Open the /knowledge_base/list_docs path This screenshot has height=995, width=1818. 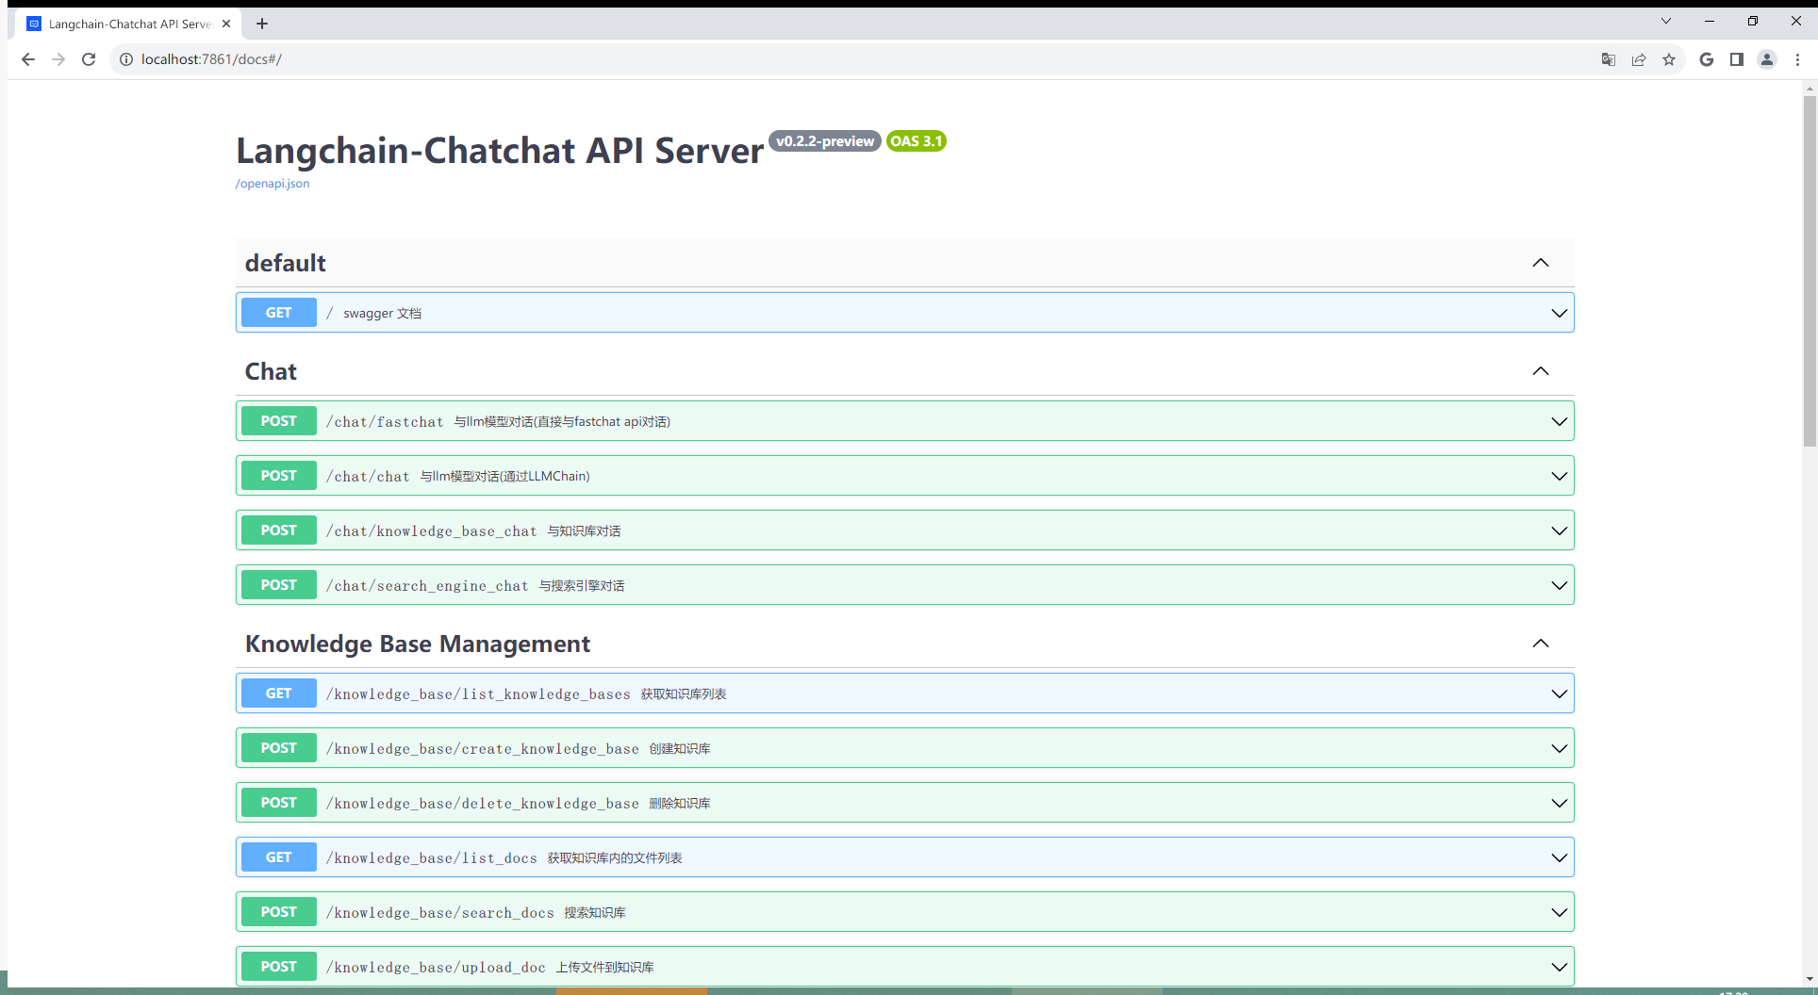tap(432, 858)
